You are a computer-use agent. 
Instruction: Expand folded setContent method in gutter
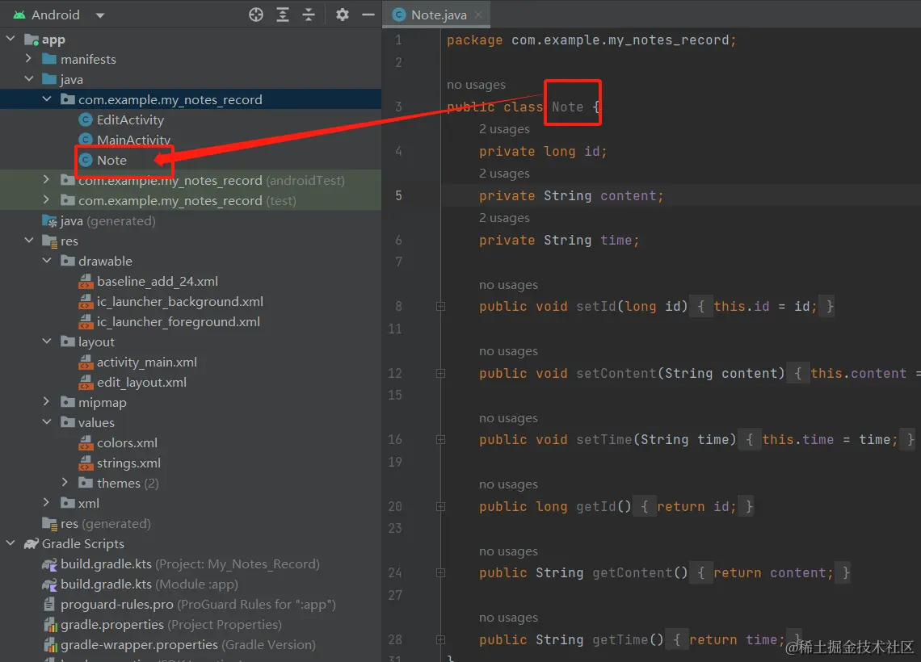point(440,373)
